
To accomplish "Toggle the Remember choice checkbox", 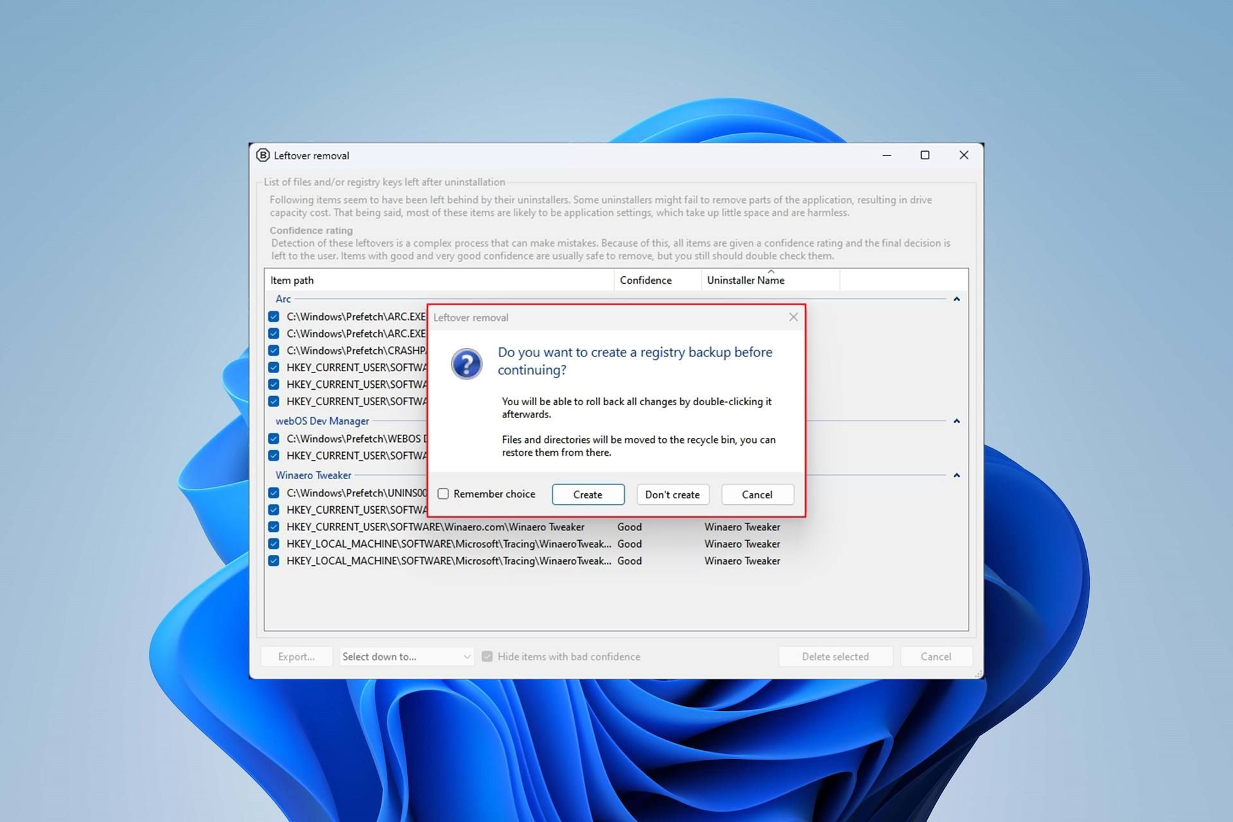I will coord(444,494).
